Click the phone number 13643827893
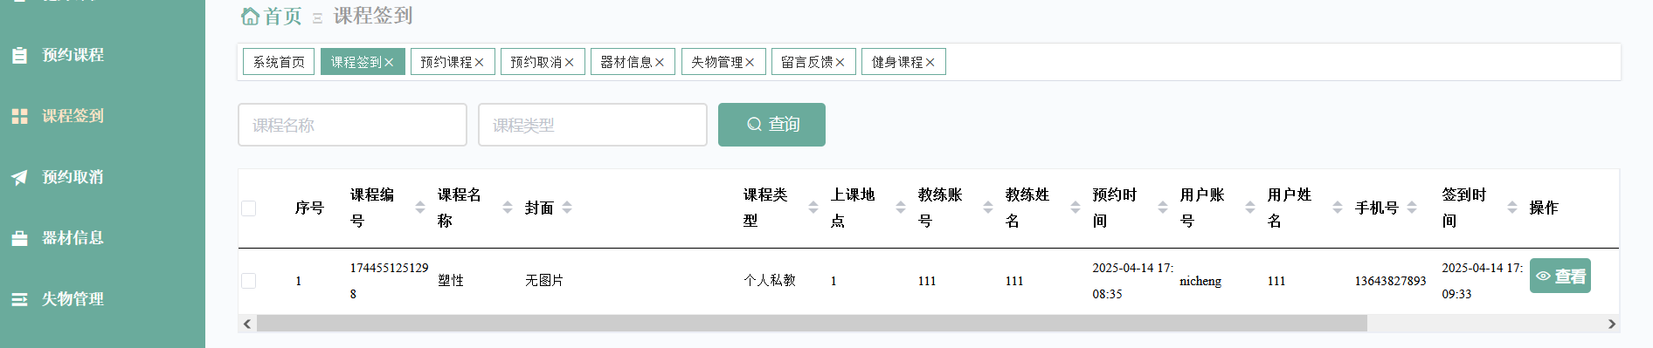1653x348 pixels. tap(1390, 281)
